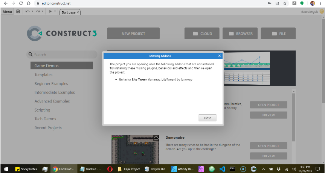Click the browser home icon
325x173 pixels.
pos(28,3)
